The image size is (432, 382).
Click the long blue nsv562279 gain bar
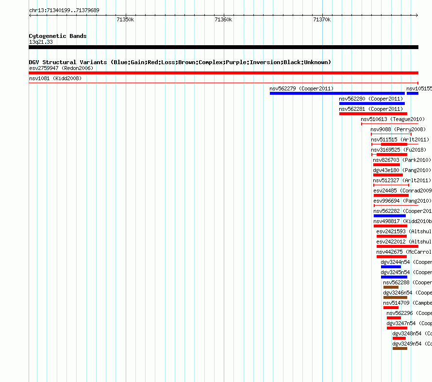click(x=337, y=93)
